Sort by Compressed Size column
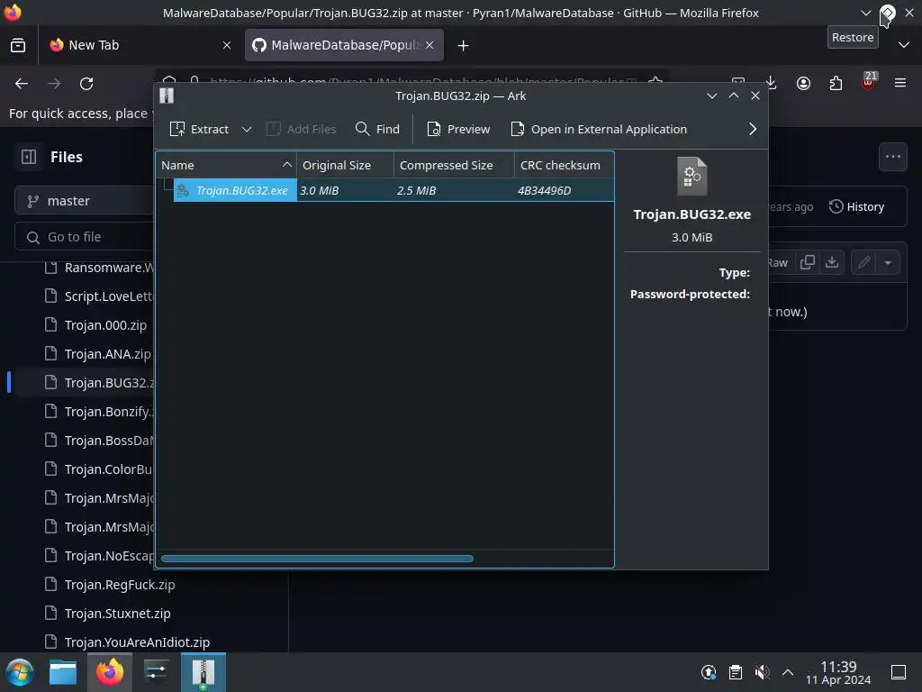The height and width of the screenshot is (692, 922). (x=454, y=166)
